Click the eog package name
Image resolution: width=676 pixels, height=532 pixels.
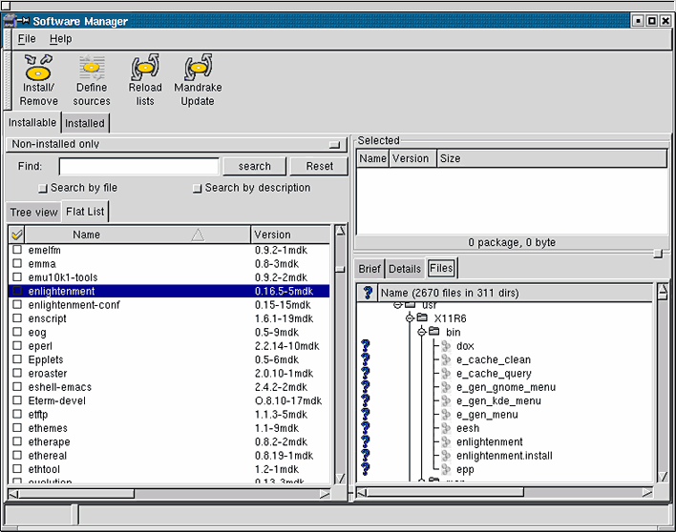(x=37, y=333)
